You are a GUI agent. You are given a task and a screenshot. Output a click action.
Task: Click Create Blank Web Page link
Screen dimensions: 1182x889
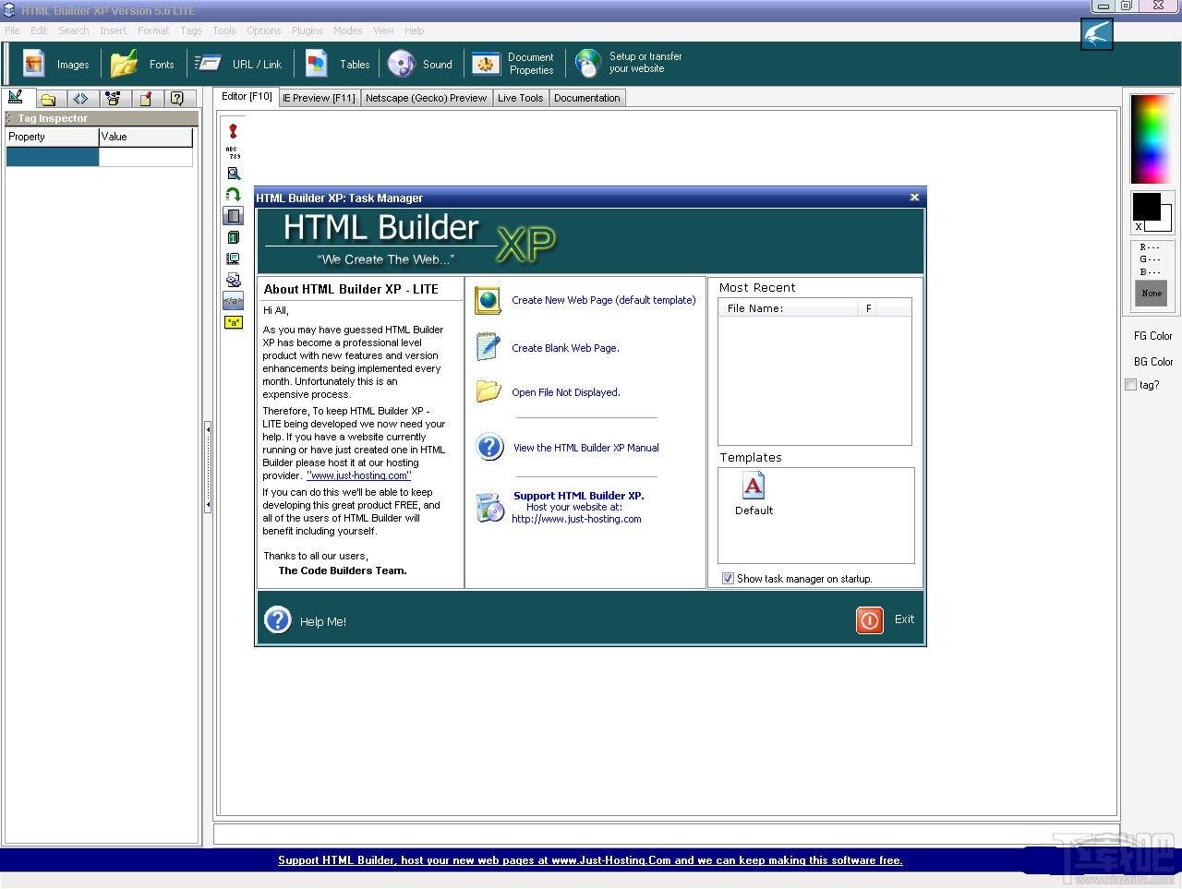[565, 348]
